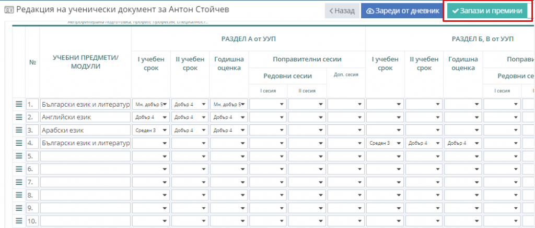Open row 4 first term dropdown in Раздел А
Viewport: 535px width, 228px height.
coord(151,143)
